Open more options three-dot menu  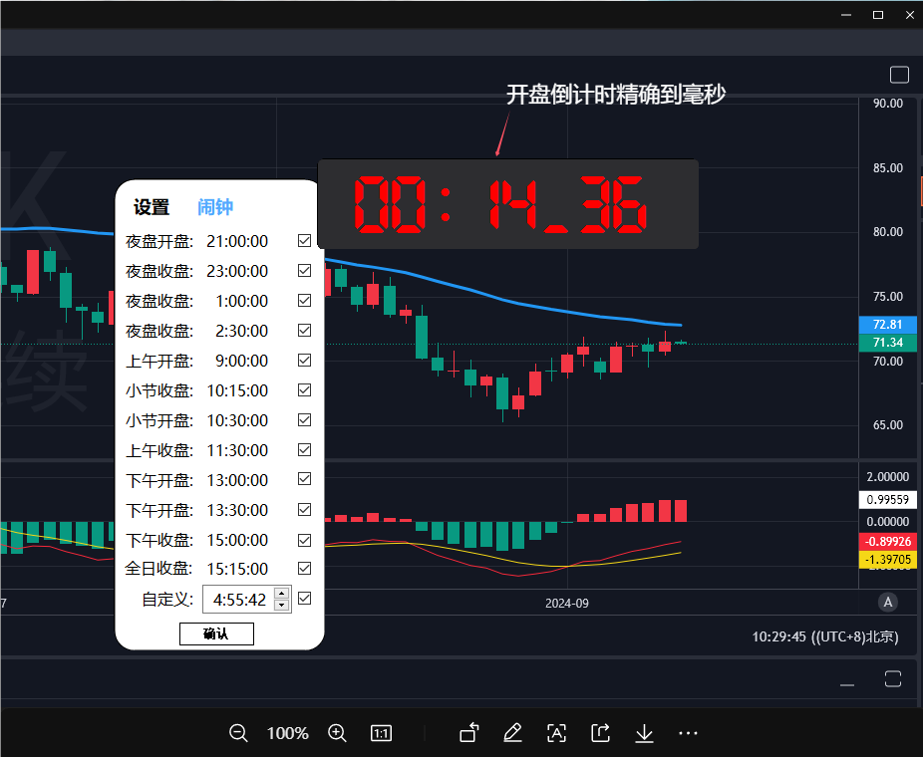tap(688, 733)
